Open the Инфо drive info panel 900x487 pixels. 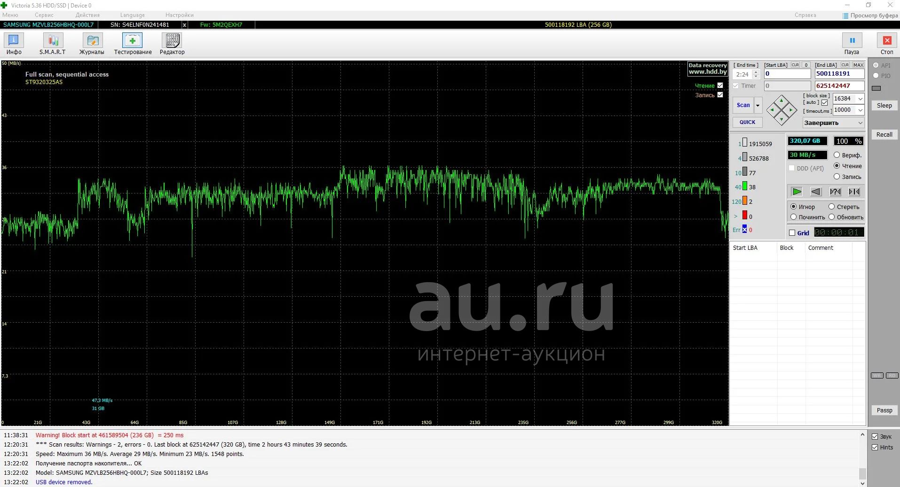14,44
